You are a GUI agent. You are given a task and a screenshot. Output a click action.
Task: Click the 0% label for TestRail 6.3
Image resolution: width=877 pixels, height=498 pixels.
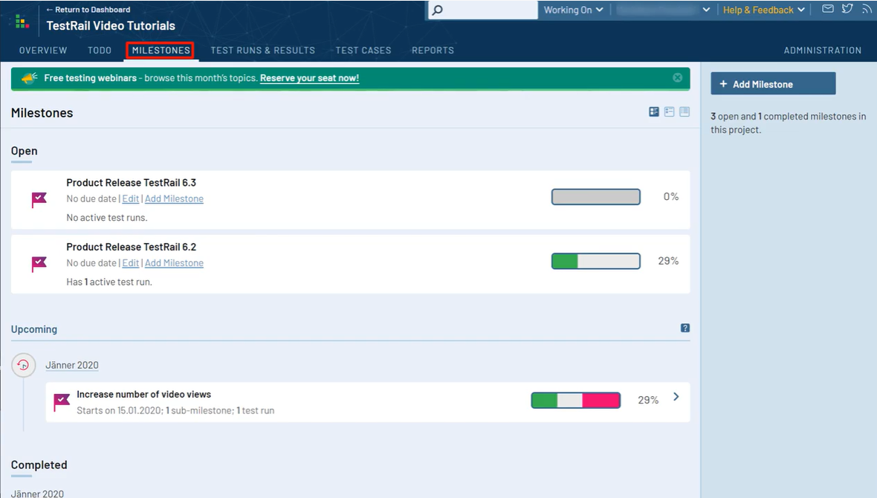pos(670,196)
